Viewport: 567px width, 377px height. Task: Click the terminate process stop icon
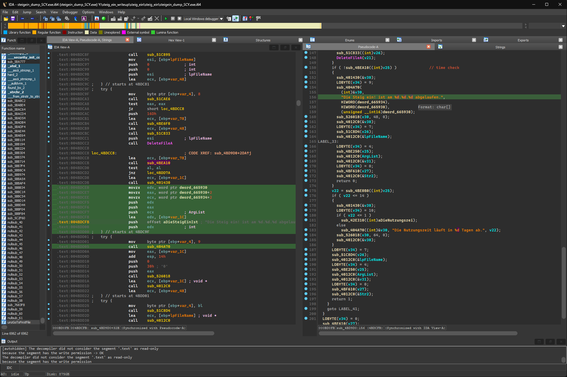pyautogui.click(x=180, y=19)
